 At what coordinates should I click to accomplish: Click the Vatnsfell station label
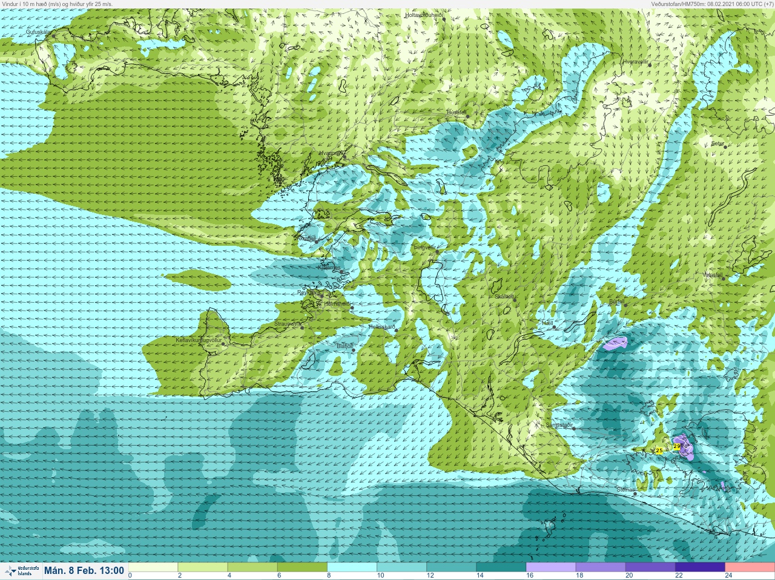point(713,274)
